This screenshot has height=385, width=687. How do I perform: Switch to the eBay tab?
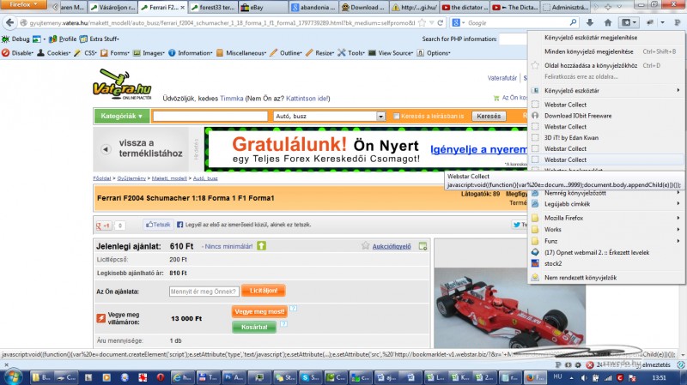coord(263,8)
